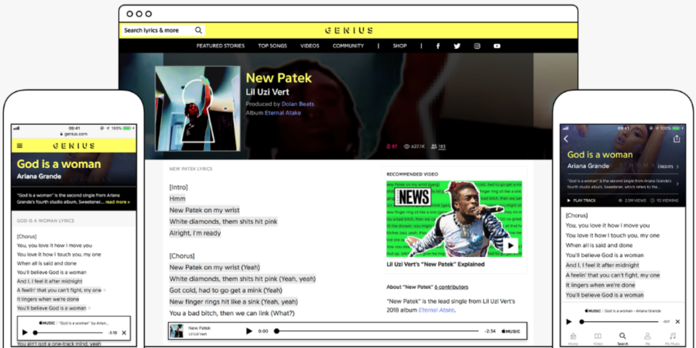Open the Featured Stories menu item
The height and width of the screenshot is (348, 696).
(x=220, y=46)
